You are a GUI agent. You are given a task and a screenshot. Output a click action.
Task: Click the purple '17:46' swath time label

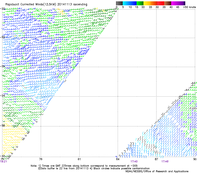[x=165, y=162]
